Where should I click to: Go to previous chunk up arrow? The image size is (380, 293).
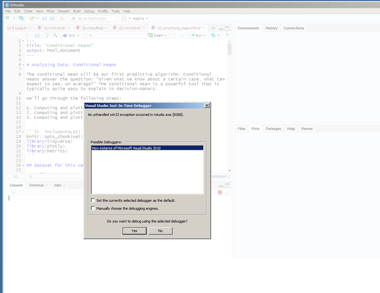tap(174, 35)
